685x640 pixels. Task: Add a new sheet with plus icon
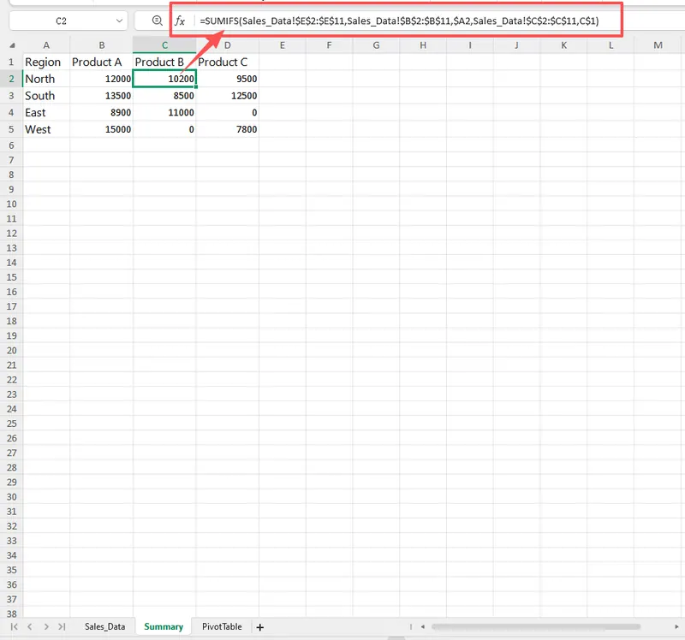260,627
